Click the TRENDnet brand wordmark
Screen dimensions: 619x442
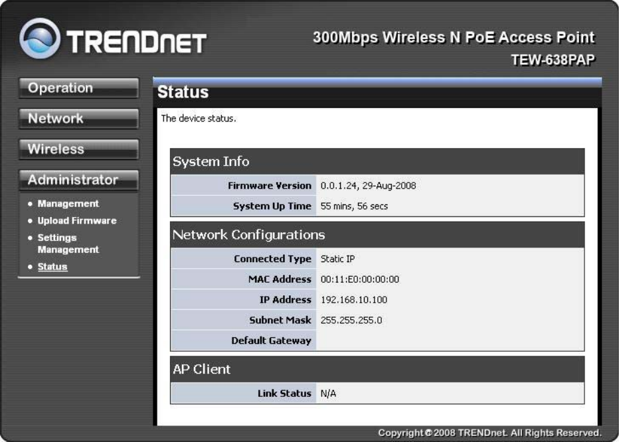point(137,42)
